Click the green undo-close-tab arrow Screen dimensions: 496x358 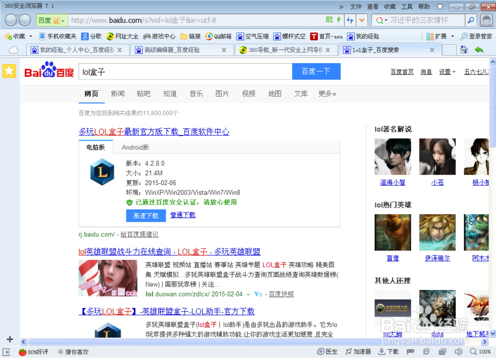[x=479, y=50]
